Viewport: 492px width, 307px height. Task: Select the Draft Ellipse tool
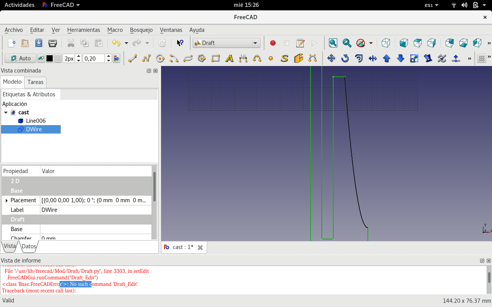coord(188,58)
